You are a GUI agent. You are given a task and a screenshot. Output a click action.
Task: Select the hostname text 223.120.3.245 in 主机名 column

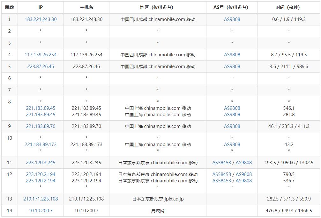coord(86,163)
